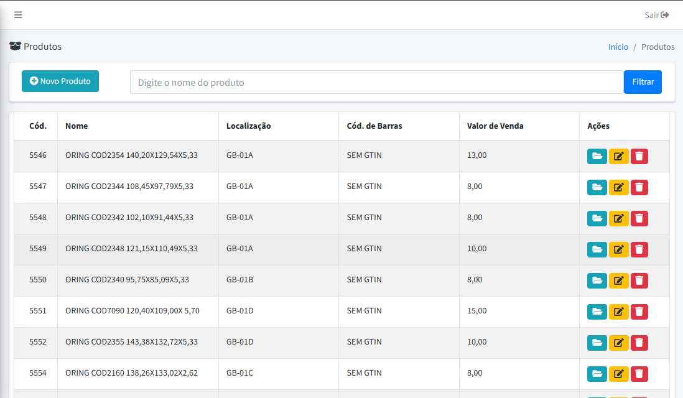Delete product 5547 with trash icon
683x398 pixels.
(639, 187)
